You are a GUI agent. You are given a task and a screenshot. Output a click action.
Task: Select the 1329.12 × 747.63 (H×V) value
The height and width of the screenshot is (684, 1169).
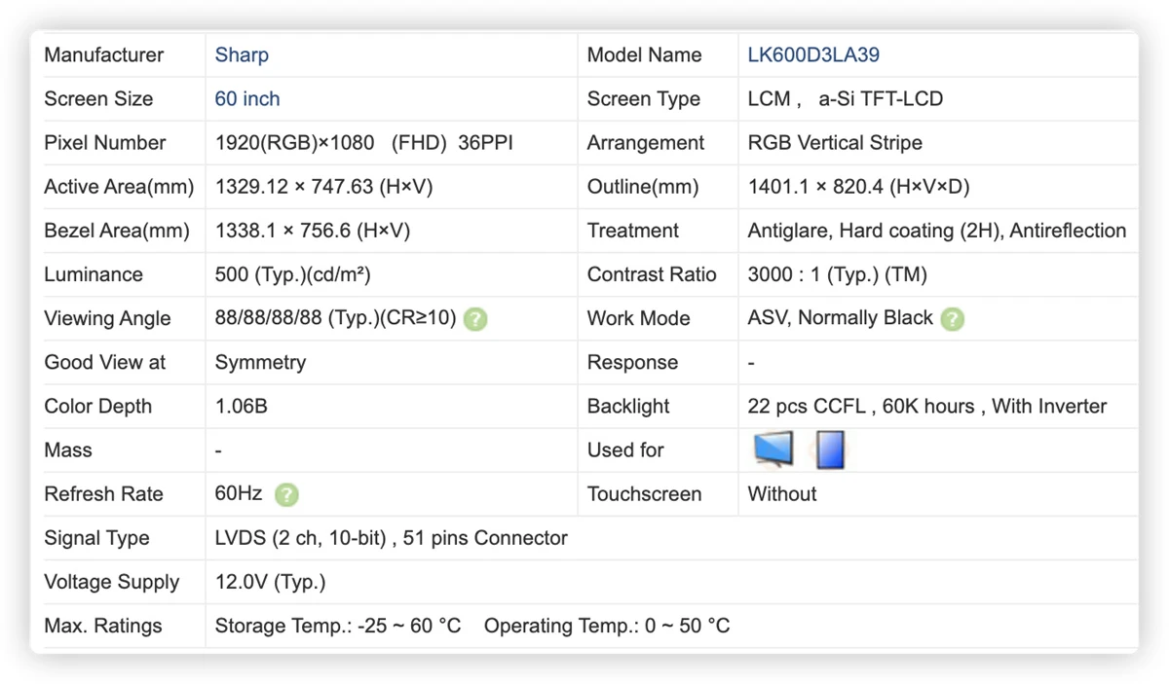click(324, 187)
